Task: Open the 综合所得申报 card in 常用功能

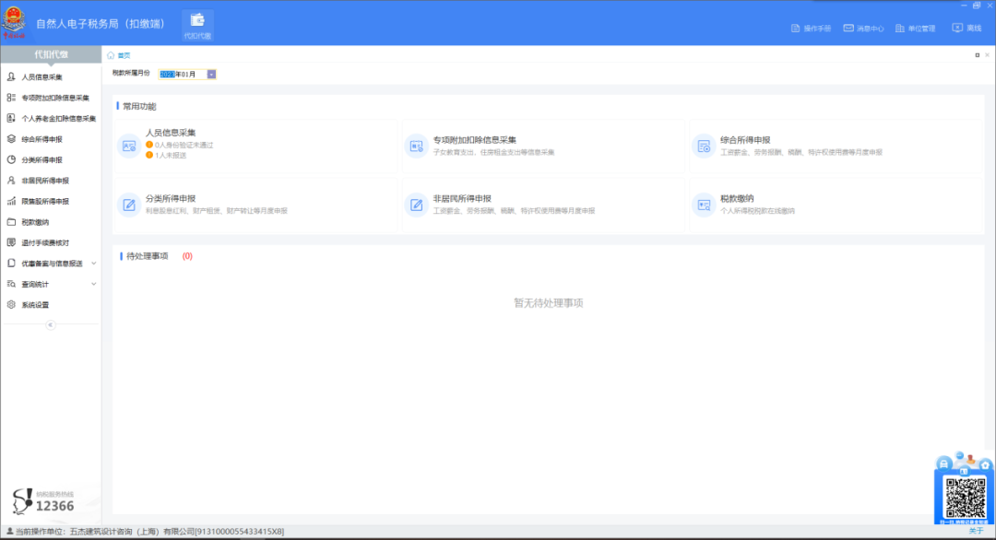Action: (836, 146)
